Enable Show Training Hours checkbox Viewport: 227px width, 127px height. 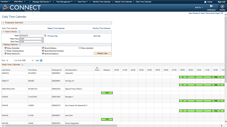[6, 51]
